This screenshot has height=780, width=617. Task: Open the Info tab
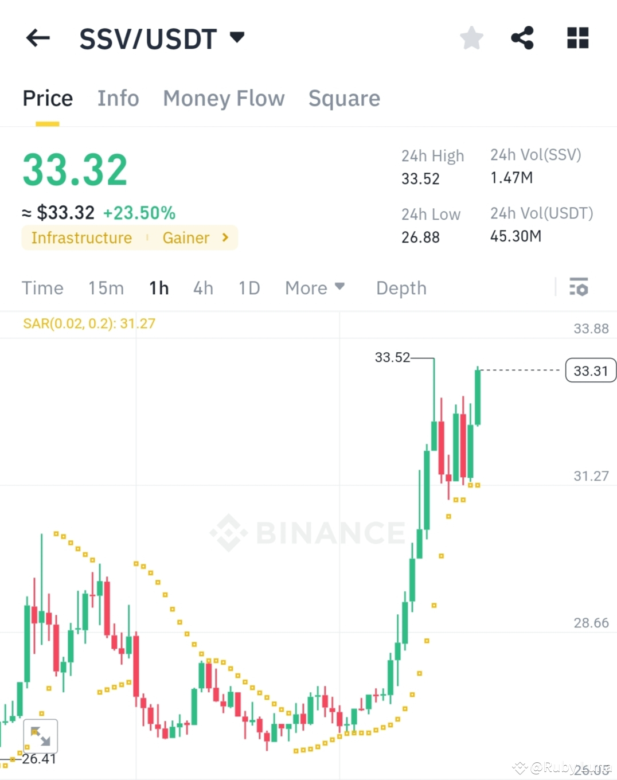(x=118, y=98)
